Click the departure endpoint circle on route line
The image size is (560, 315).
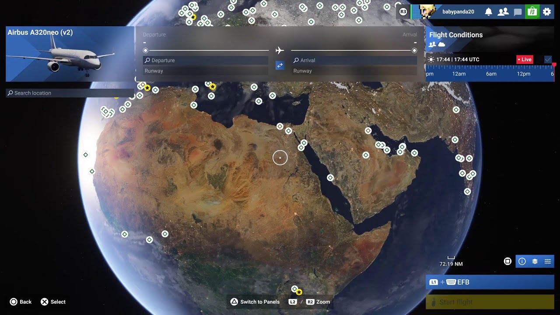pos(146,50)
